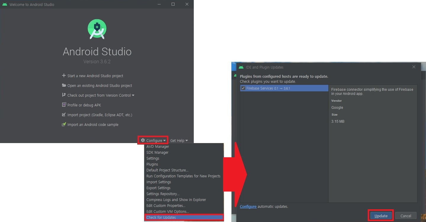Click the gear icon next to Configure
The height and width of the screenshot is (222, 426).
tap(143, 140)
